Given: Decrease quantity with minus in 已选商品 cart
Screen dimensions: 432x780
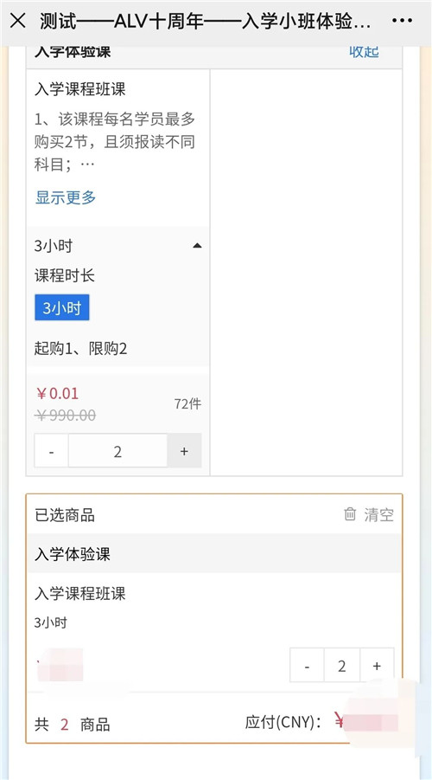Looking at the screenshot, I should coord(307,666).
